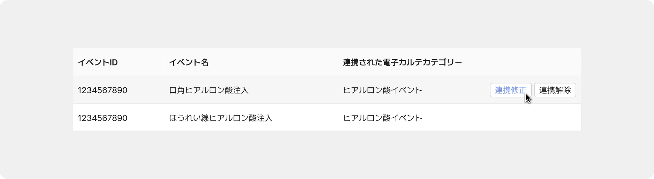Click the event ID in the ほうれい線ヒアルロン酸注入 row
The image size is (654, 179).
103,118
